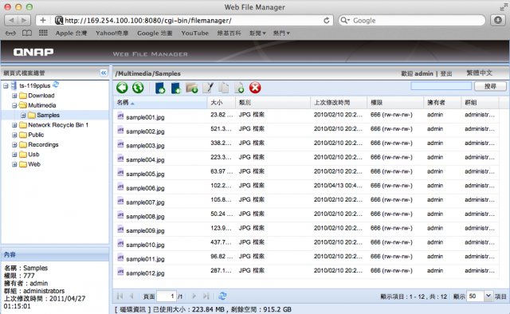
Task: Click the sample001.jpg file icon
Action: point(120,116)
